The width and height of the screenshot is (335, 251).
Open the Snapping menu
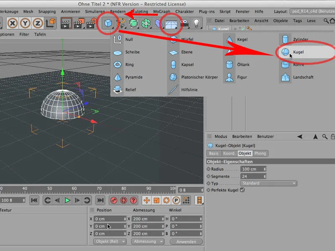tap(47, 12)
